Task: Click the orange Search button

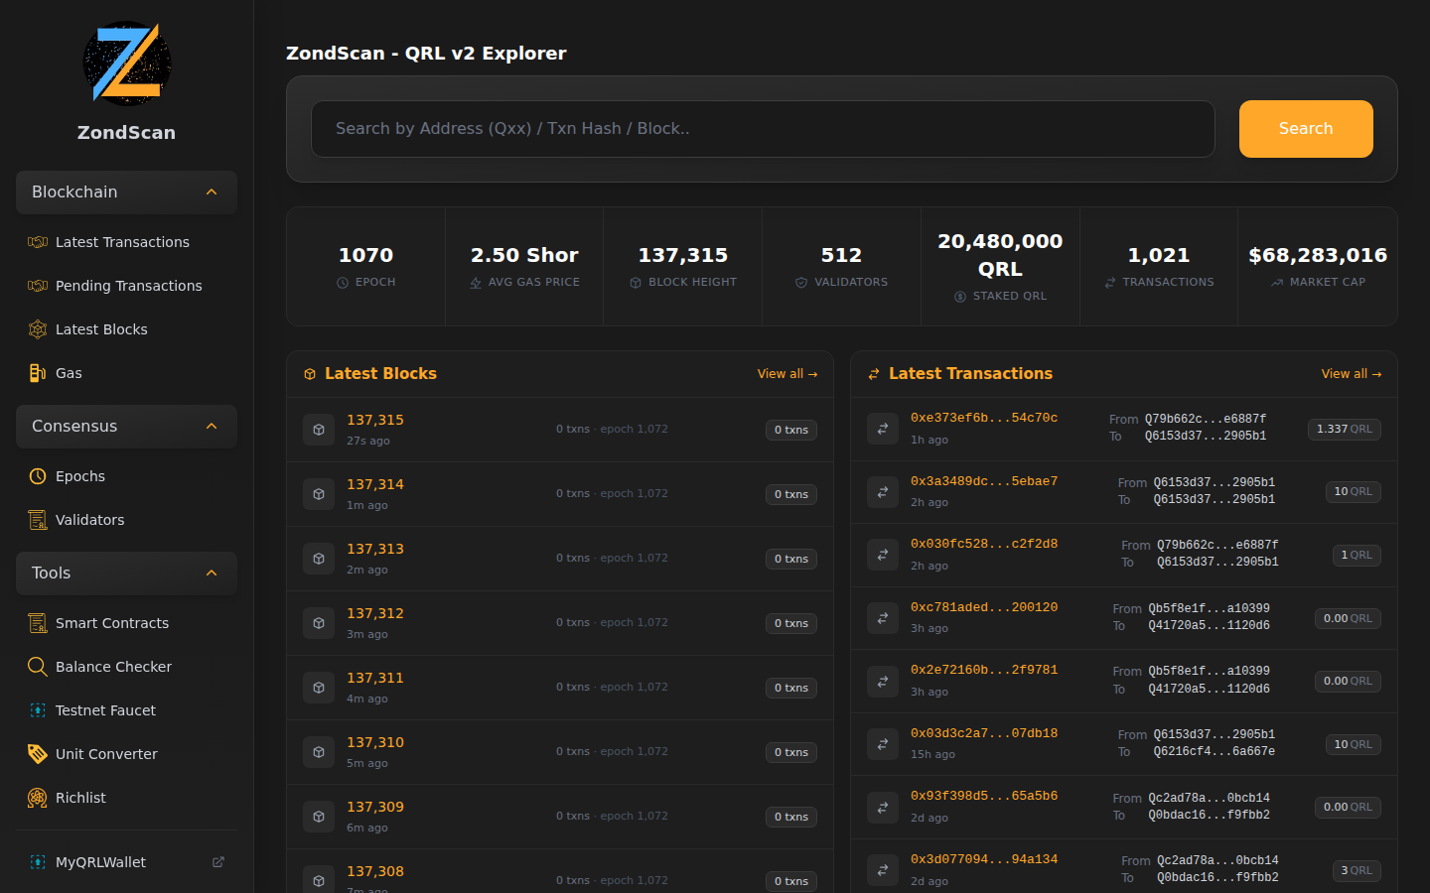Action: pos(1306,129)
